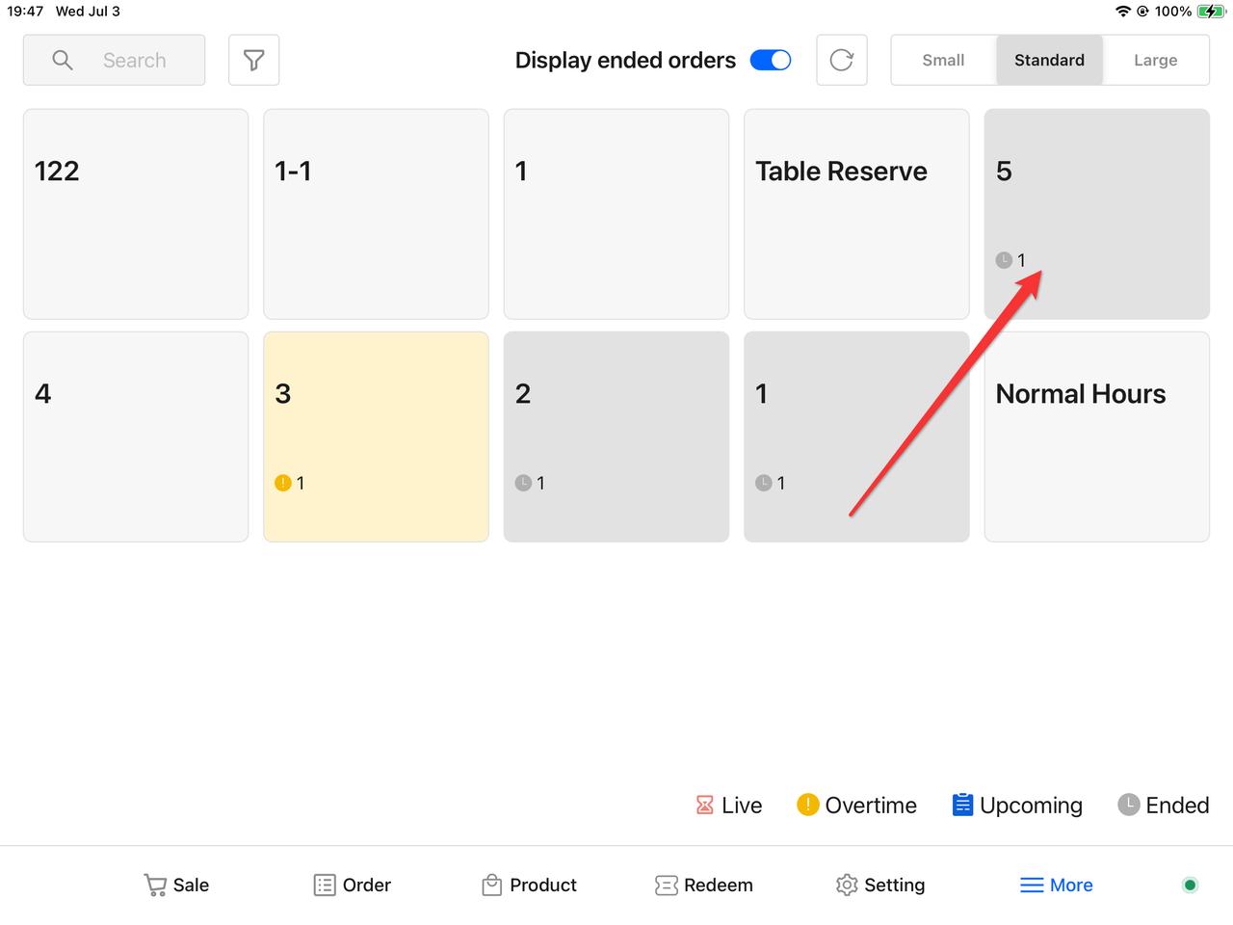
Task: Select the Normal Hours card
Action: coord(1096,436)
